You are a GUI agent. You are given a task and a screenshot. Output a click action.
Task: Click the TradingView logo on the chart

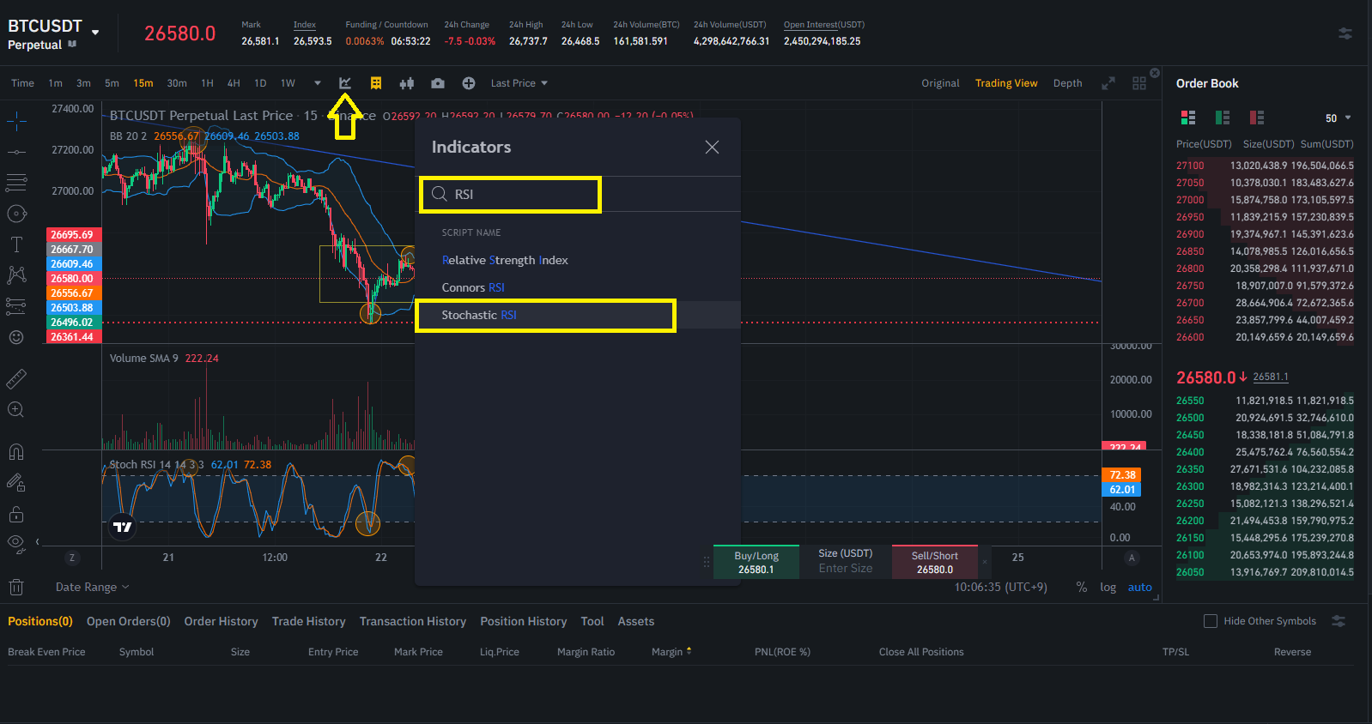[123, 526]
